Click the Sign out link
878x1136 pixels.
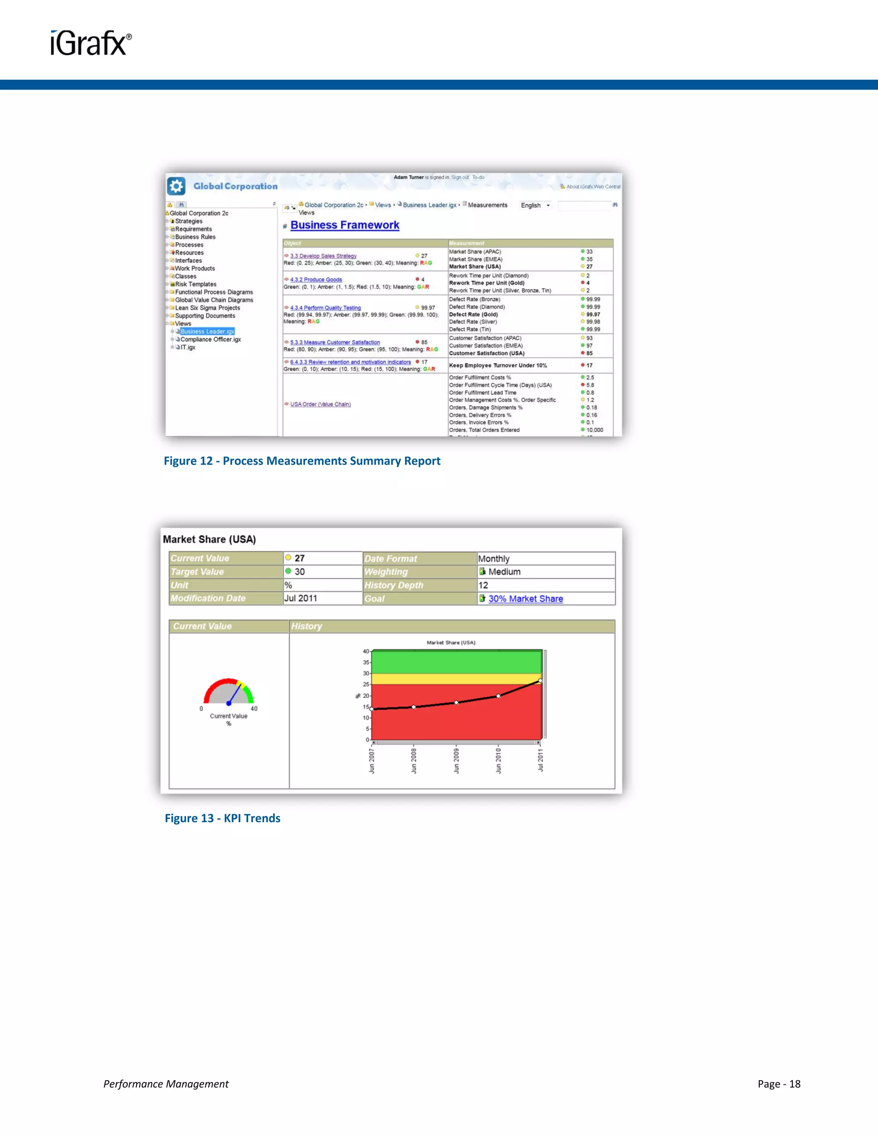(x=460, y=177)
